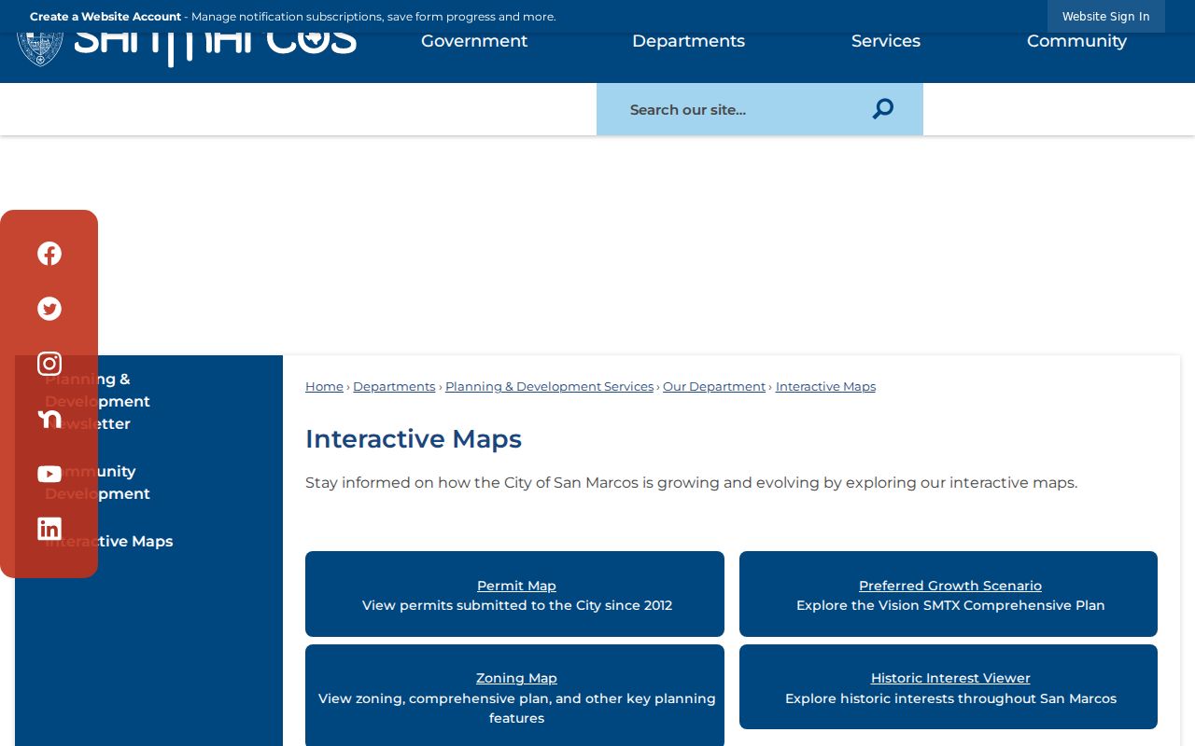Open the Nextdoor social icon
The image size is (1195, 746).
pos(49,419)
